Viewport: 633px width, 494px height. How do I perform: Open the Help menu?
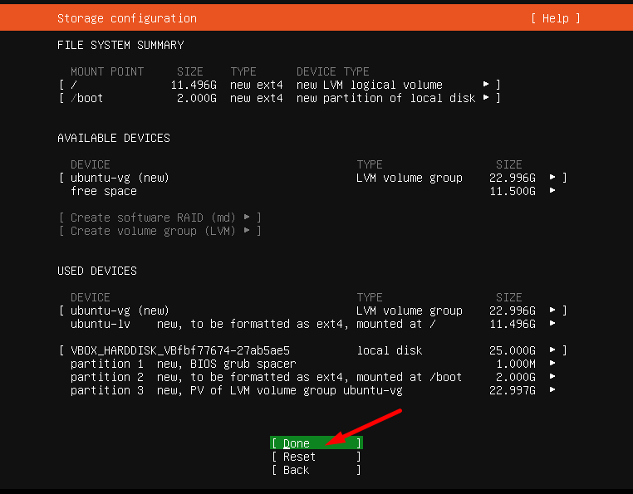tap(556, 18)
